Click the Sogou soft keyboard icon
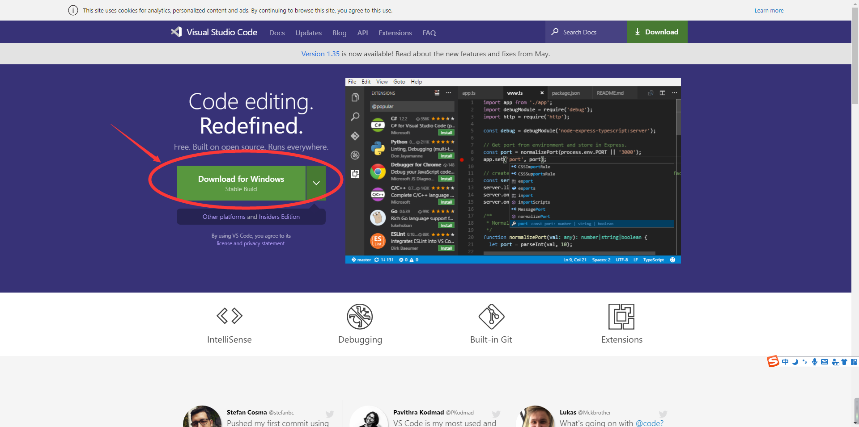The image size is (859, 427). (x=825, y=362)
